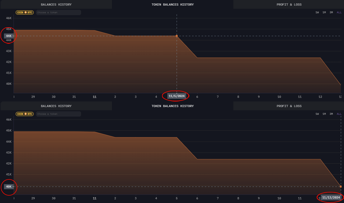Click the 10 date tick in lower chart
The width and height of the screenshot is (344, 203).
click(279, 198)
